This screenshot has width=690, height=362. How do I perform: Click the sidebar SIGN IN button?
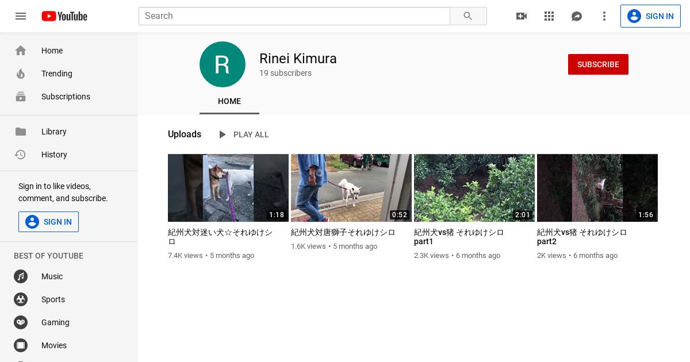pos(48,222)
